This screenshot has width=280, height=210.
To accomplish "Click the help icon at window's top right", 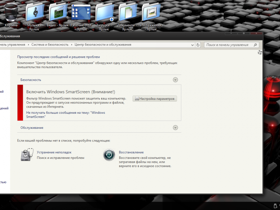I will (x=260, y=52).
